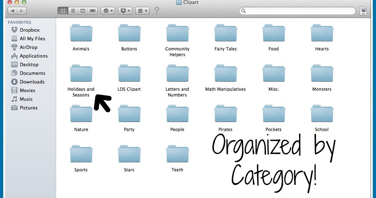
Task: Switch to Cover Flow view
Action: [92, 11]
